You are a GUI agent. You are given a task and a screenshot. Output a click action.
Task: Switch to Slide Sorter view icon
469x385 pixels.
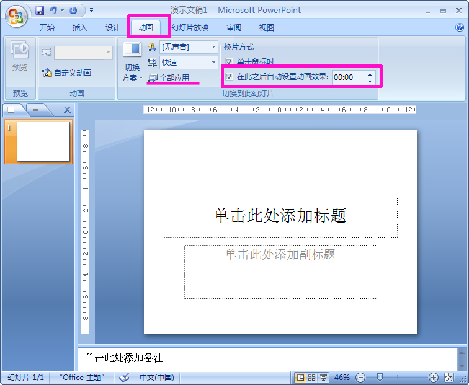click(311, 378)
